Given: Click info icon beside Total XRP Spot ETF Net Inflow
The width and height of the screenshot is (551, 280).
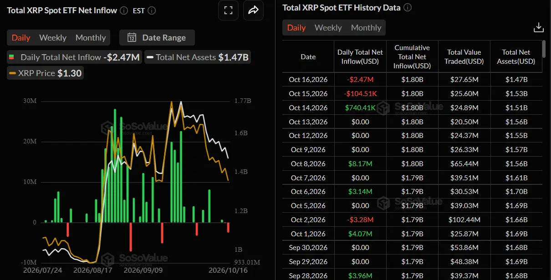Looking at the screenshot, I should (124, 10).
